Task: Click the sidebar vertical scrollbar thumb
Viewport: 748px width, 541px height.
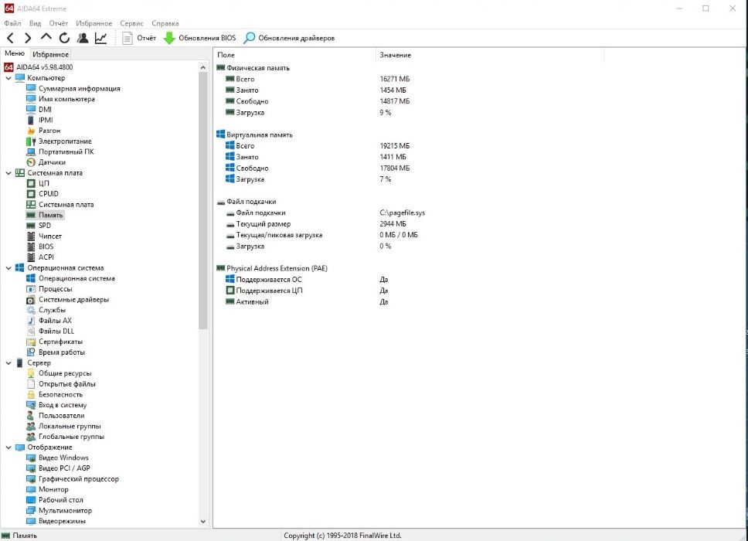Action: coord(203,201)
